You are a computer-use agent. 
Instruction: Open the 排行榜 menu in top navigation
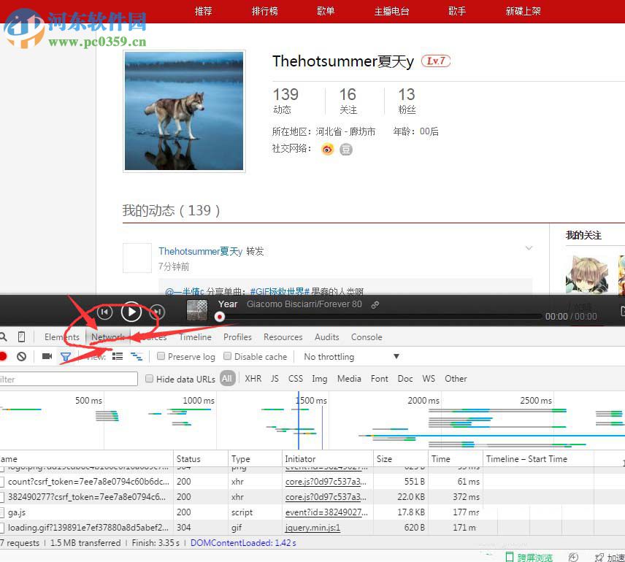264,11
